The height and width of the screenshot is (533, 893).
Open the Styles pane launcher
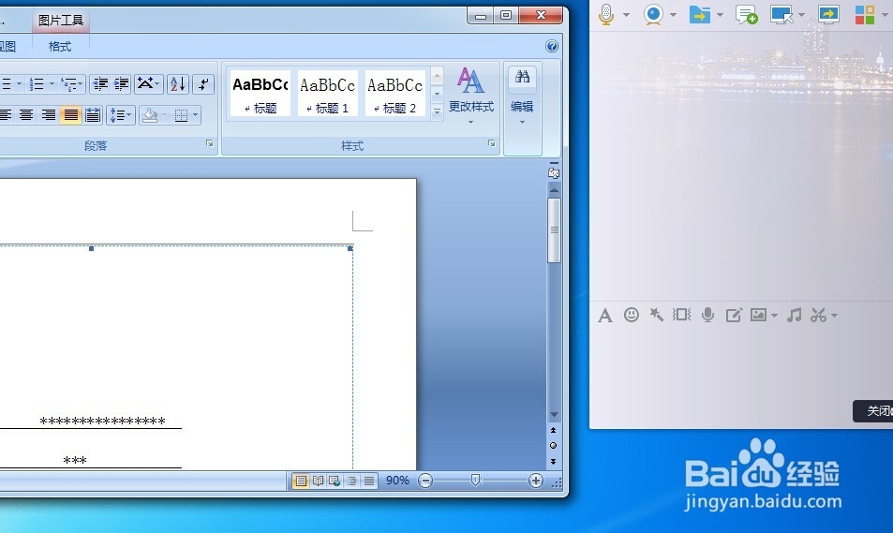(491, 143)
